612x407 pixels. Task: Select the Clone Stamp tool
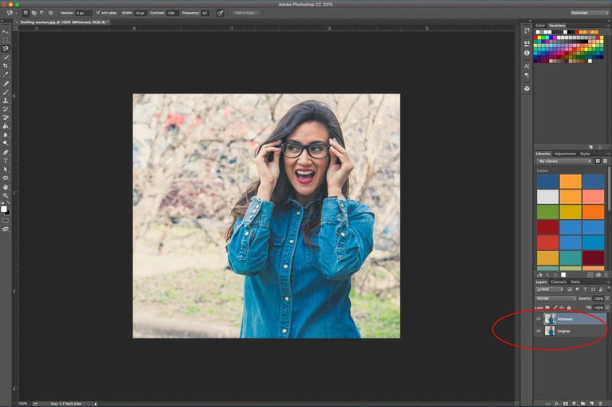pos(6,101)
